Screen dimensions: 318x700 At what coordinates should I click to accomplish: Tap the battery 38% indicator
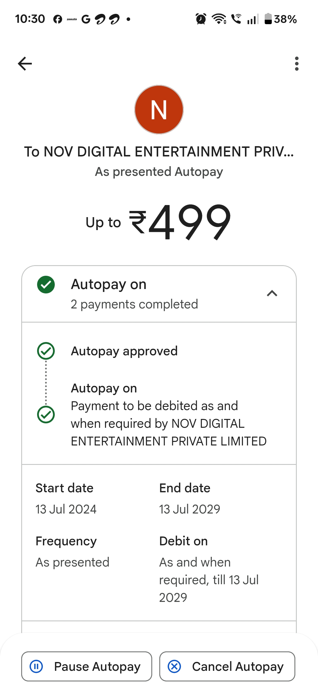click(x=281, y=19)
